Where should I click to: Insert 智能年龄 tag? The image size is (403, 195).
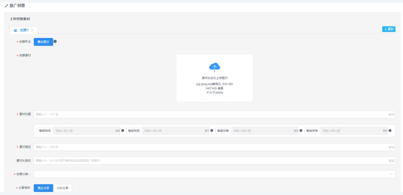(312, 131)
